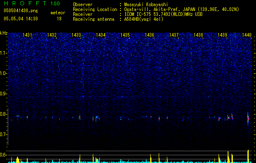Viewport: 256px width, 163px height.
Task: Click the Receiver label
Action: click(x=83, y=14)
